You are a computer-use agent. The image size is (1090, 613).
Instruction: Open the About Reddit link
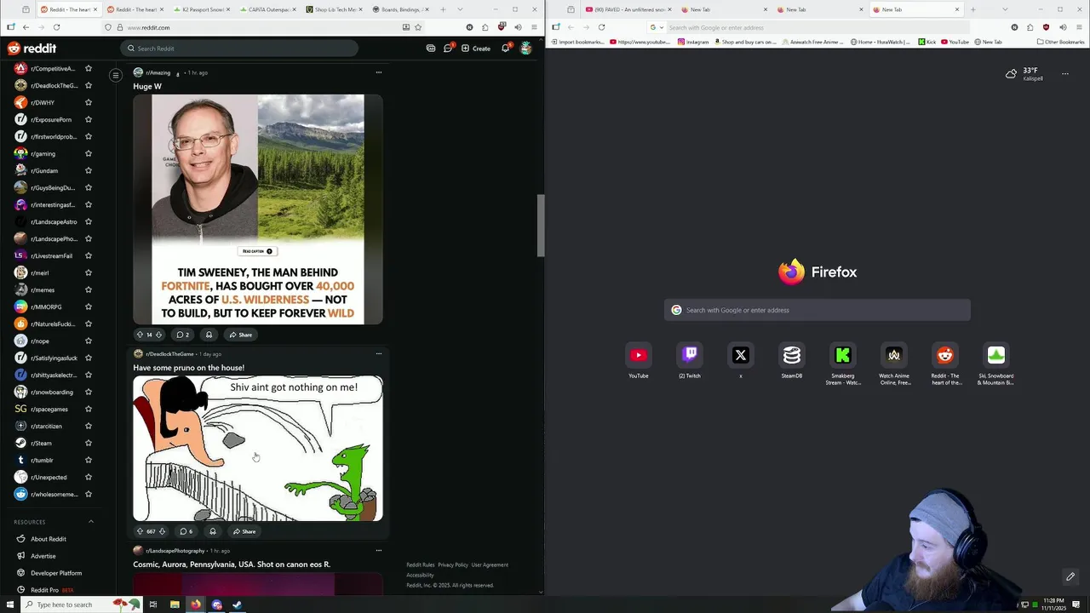coord(49,539)
